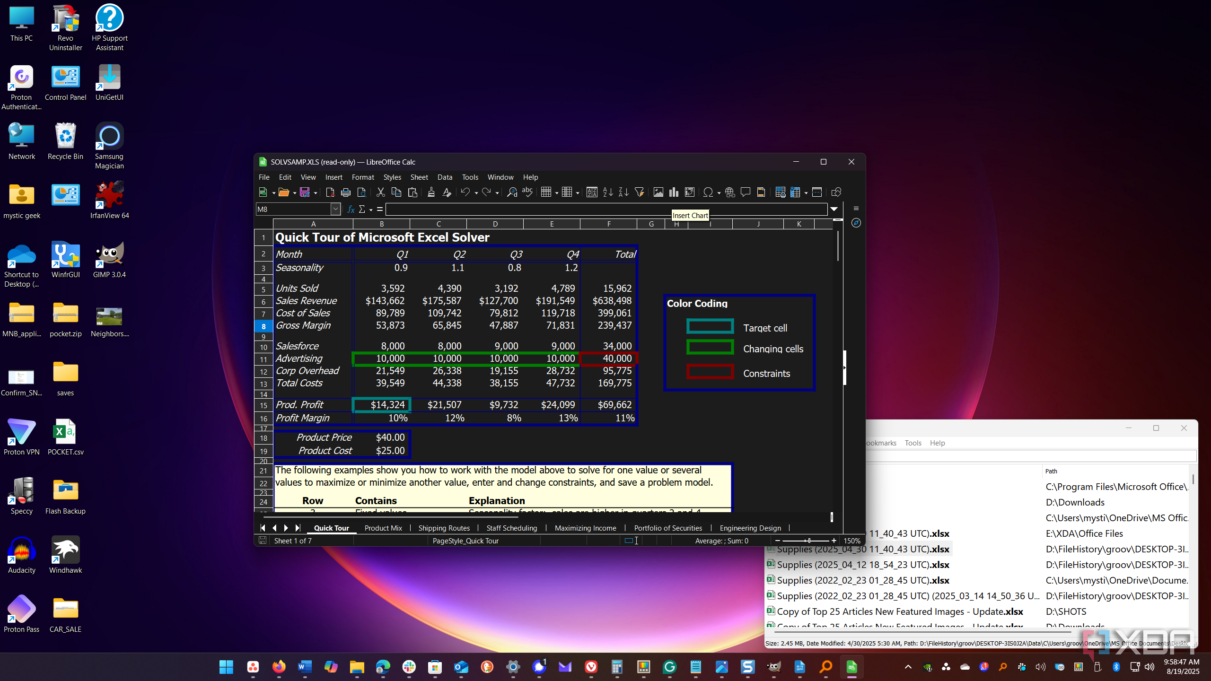
Task: Open the Format menu
Action: point(363,177)
